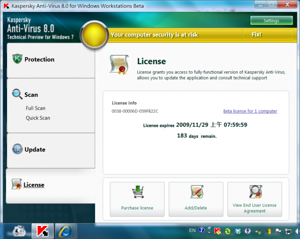Click the large License certificate header icon
Image resolution: width=300 pixels, height=239 pixels.
tap(120, 65)
